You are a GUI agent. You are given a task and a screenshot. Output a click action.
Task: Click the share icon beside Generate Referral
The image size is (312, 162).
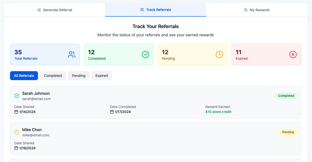tap(39, 10)
